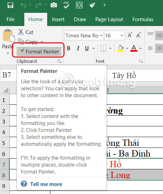Click the Name Box showing B7
The height and width of the screenshot is (194, 163).
[x=8, y=75]
